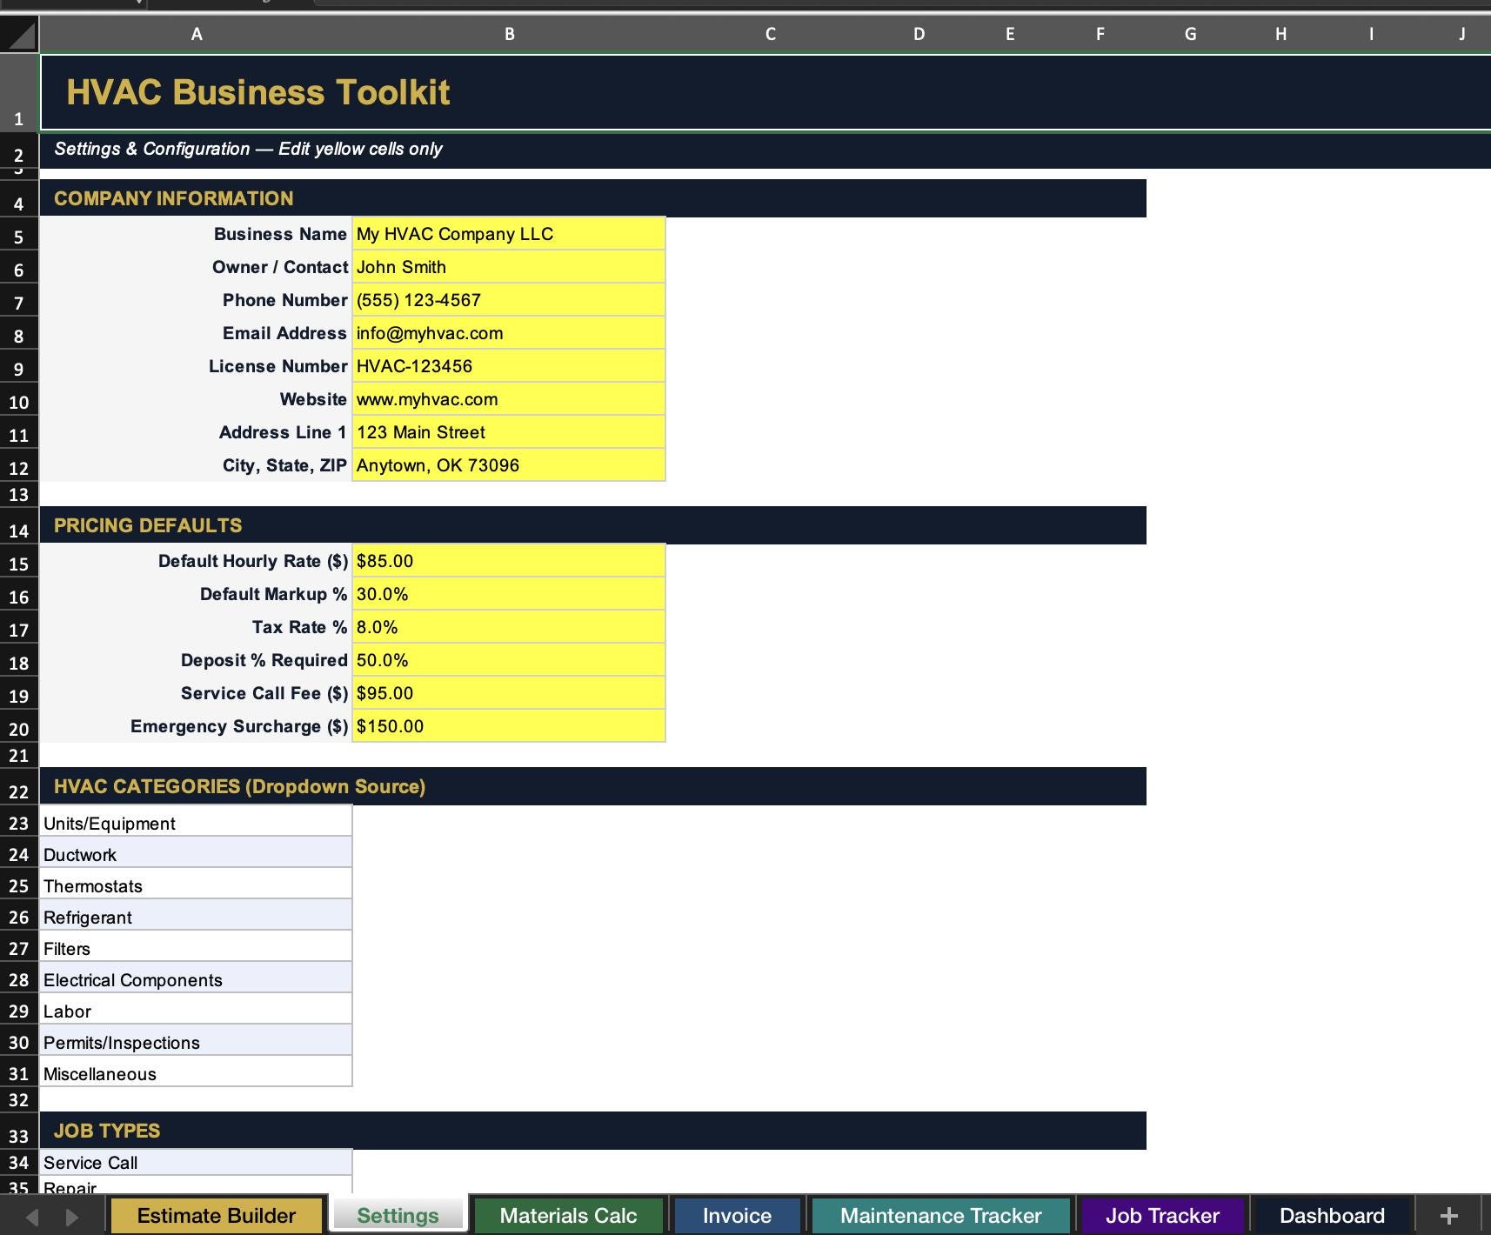1491x1235 pixels.
Task: Select the 'Business Name' label cell
Action: (x=196, y=234)
